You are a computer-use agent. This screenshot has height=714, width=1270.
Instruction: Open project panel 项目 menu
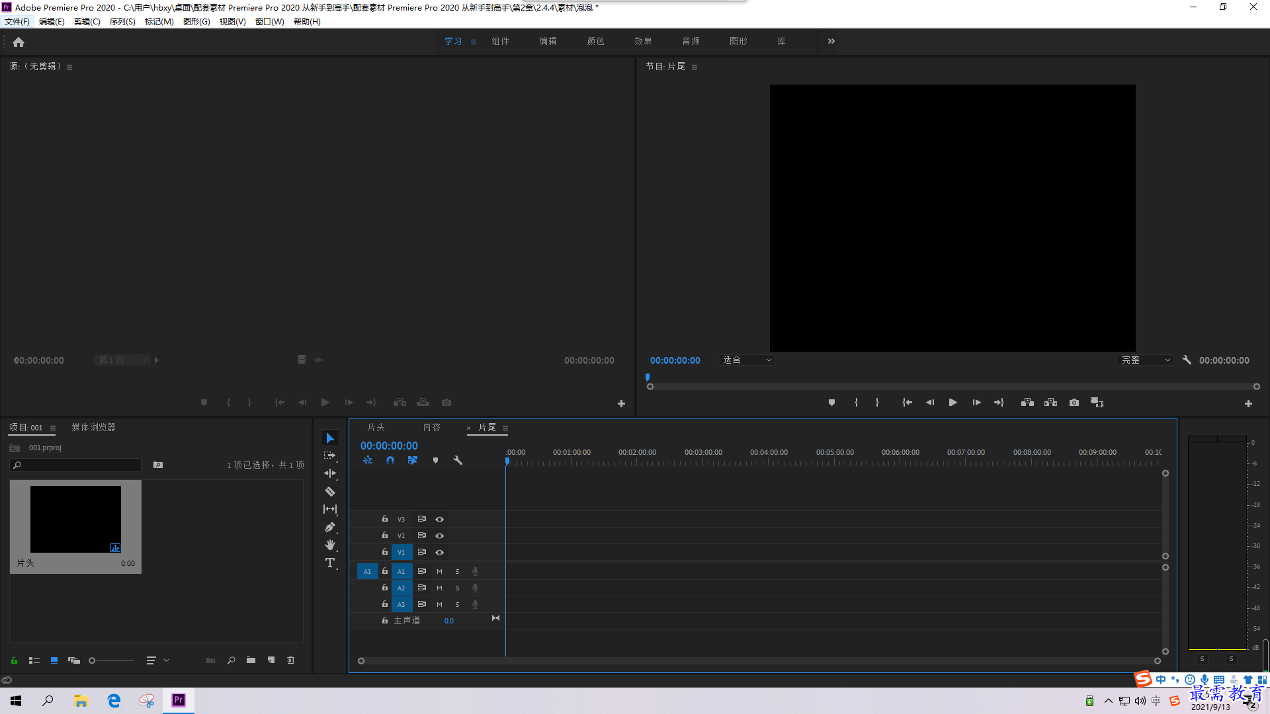pyautogui.click(x=53, y=428)
